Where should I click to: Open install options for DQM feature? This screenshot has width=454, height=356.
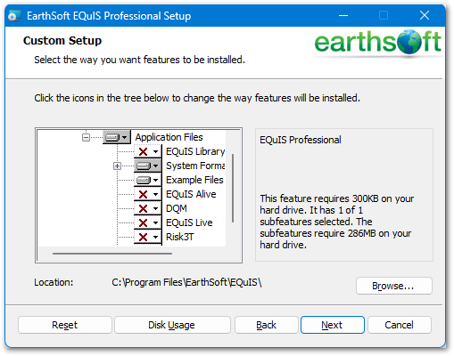[147, 208]
